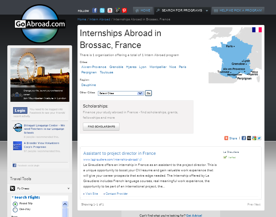Click the Fly Cheap airplane icon
The width and height of the screenshot is (276, 217).
point(13,189)
